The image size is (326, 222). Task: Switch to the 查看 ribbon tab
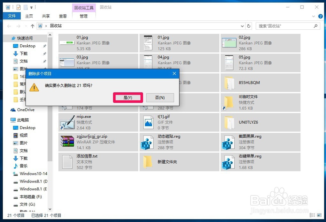pos(63,16)
